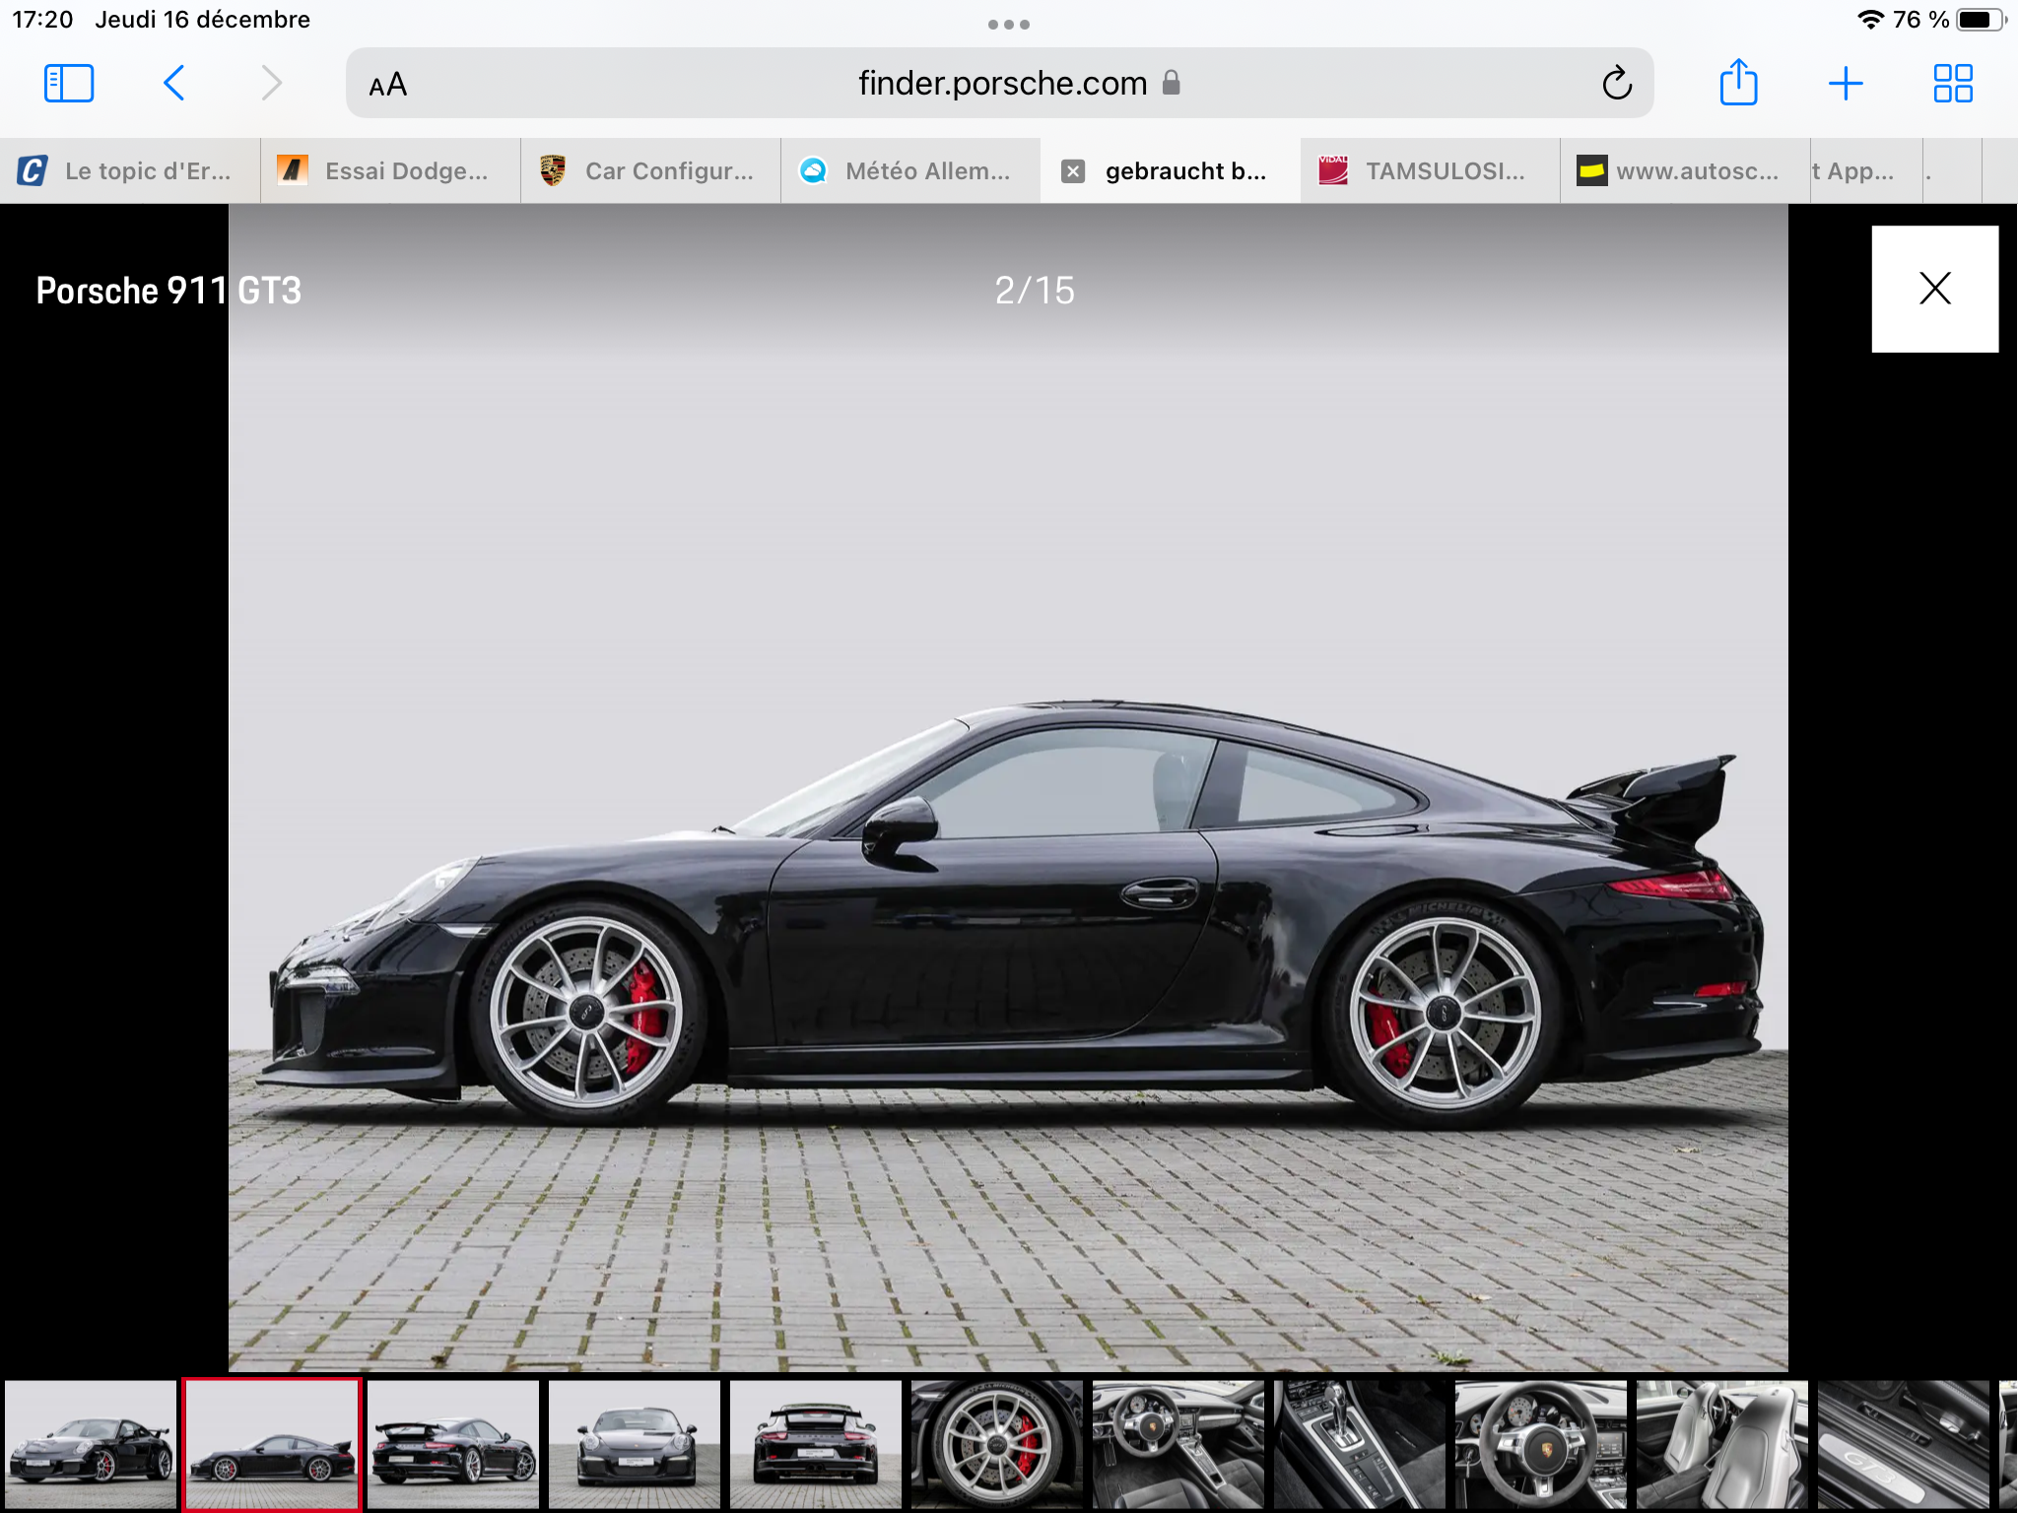The height and width of the screenshot is (1513, 2018).
Task: Open the AA reader view menu
Action: click(387, 85)
